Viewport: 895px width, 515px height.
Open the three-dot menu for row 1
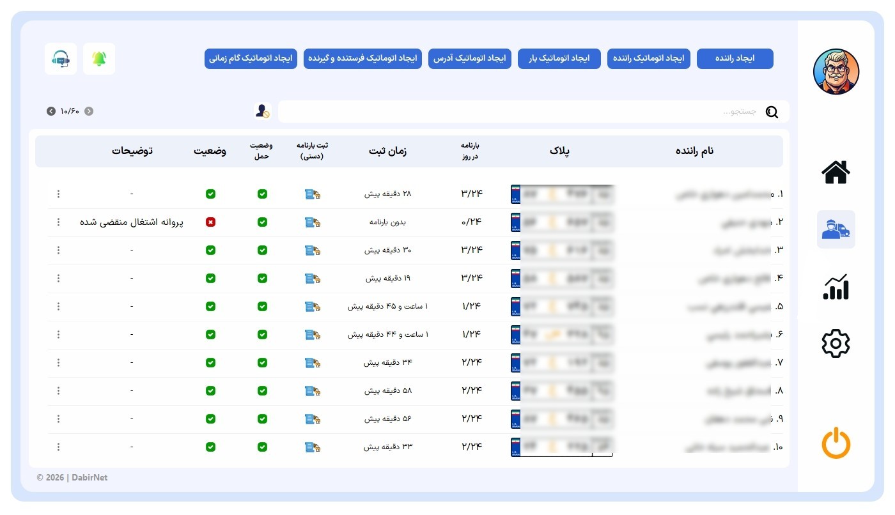click(x=58, y=194)
